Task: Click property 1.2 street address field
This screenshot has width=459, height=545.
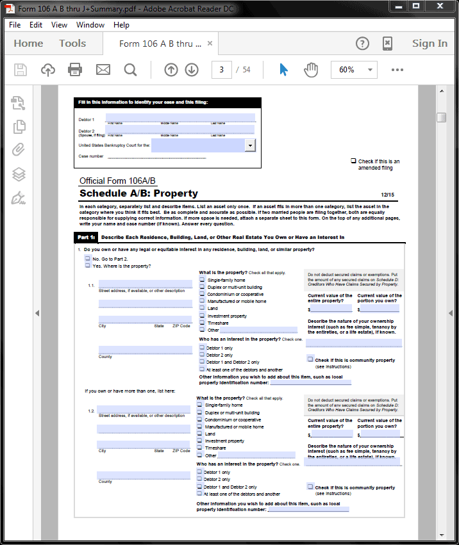Action: point(144,409)
